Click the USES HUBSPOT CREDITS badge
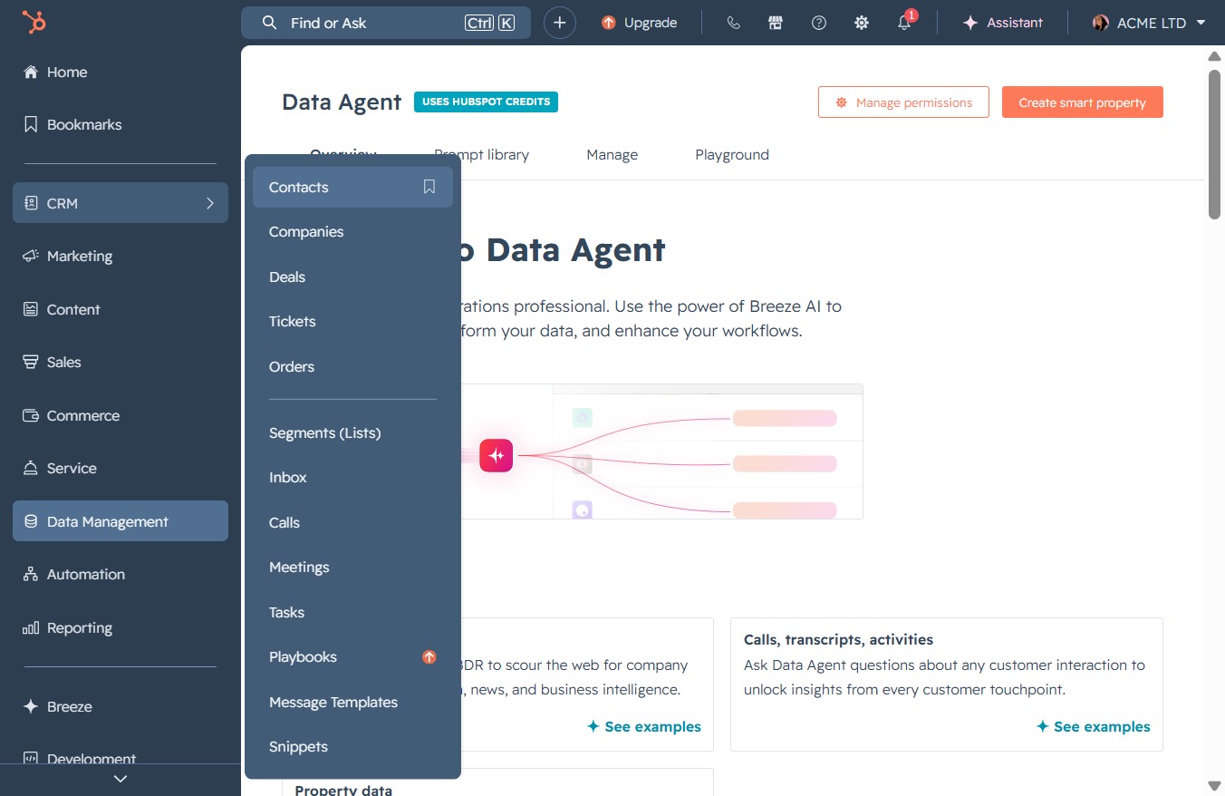This screenshot has width=1225, height=796. (x=486, y=102)
